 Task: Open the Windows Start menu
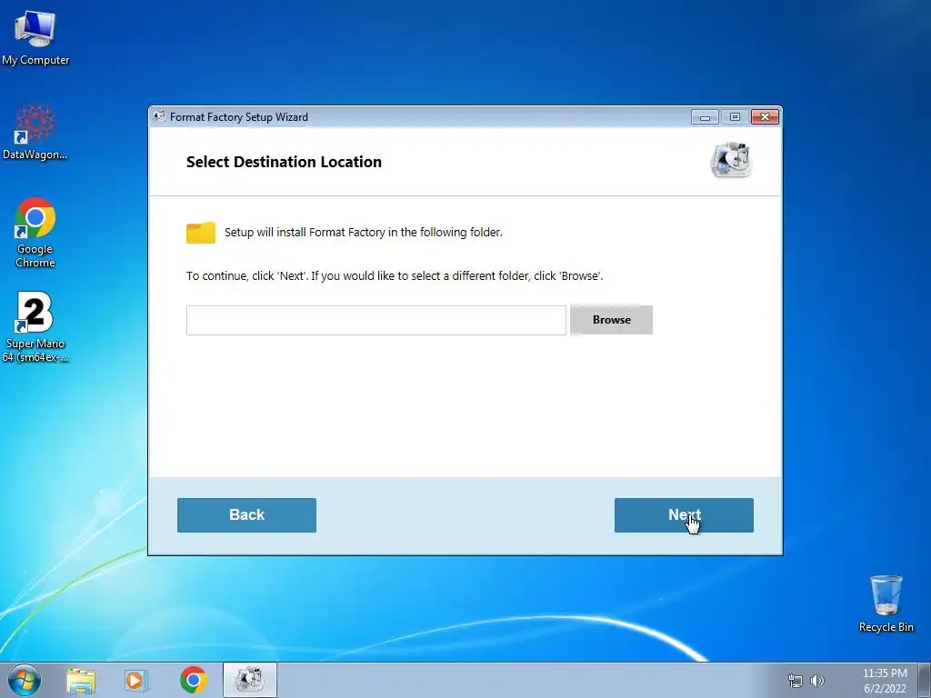25,680
